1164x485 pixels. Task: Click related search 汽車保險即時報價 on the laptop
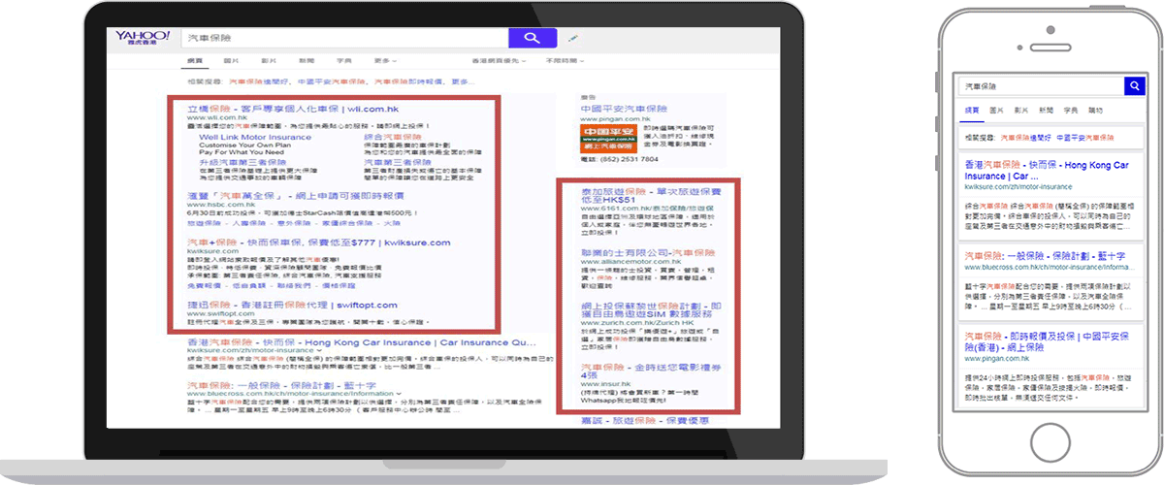click(x=407, y=82)
